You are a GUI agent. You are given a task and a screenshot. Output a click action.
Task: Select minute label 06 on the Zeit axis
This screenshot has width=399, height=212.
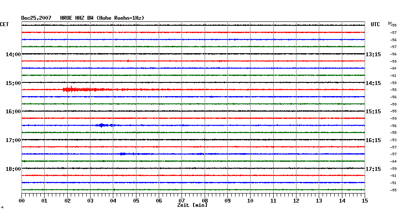159,201
